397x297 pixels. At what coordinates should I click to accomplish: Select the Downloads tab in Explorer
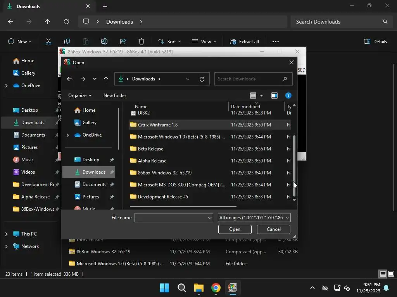pyautogui.click(x=48, y=7)
